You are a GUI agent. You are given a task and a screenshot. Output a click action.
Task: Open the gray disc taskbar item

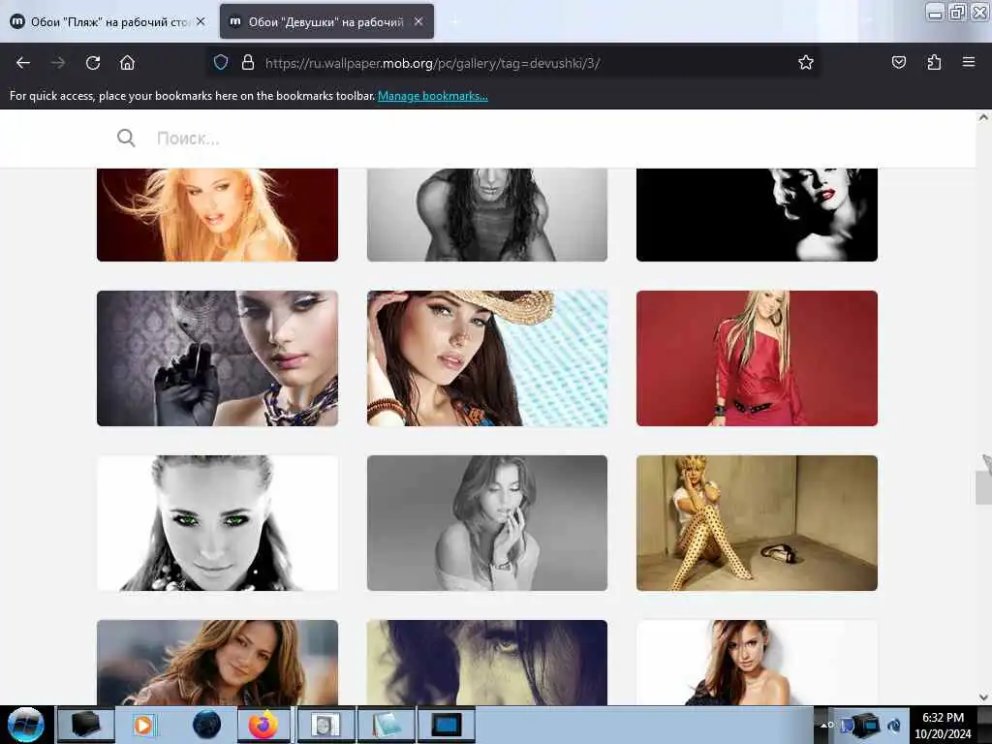click(x=325, y=725)
